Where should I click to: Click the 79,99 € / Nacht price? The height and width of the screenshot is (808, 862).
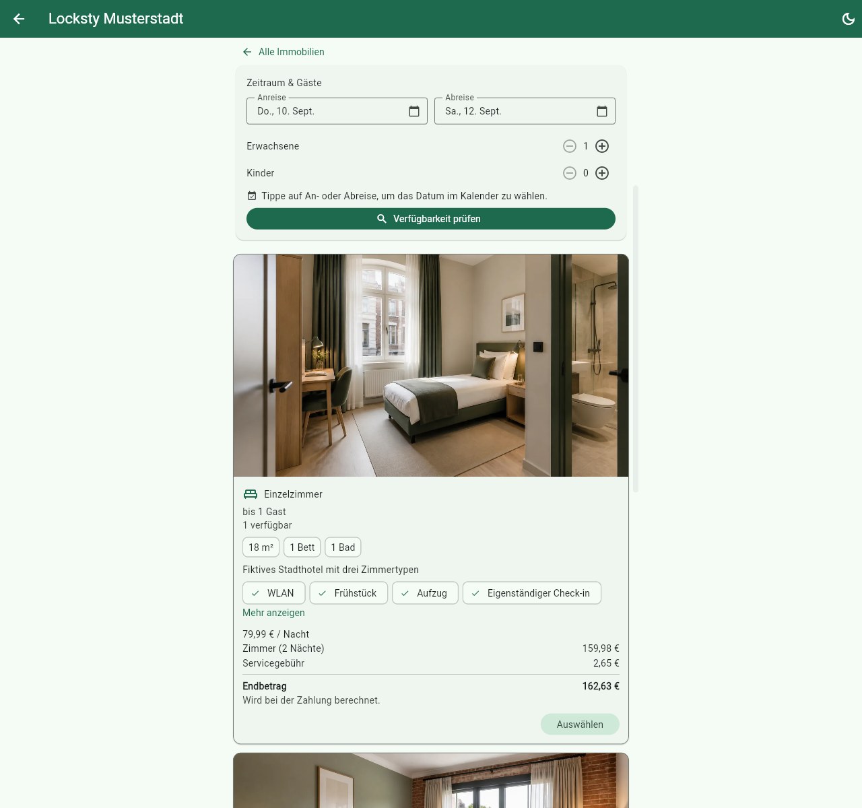click(x=276, y=634)
